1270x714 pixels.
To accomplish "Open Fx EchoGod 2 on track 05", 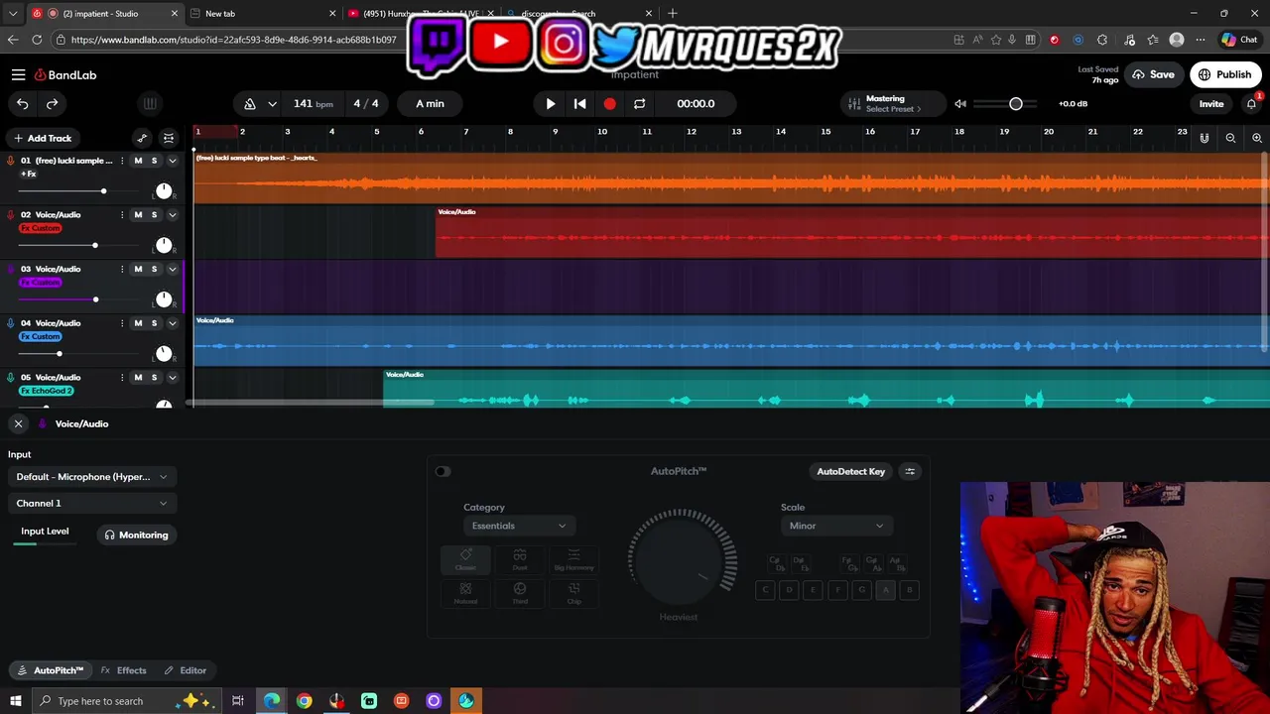I will point(47,391).
